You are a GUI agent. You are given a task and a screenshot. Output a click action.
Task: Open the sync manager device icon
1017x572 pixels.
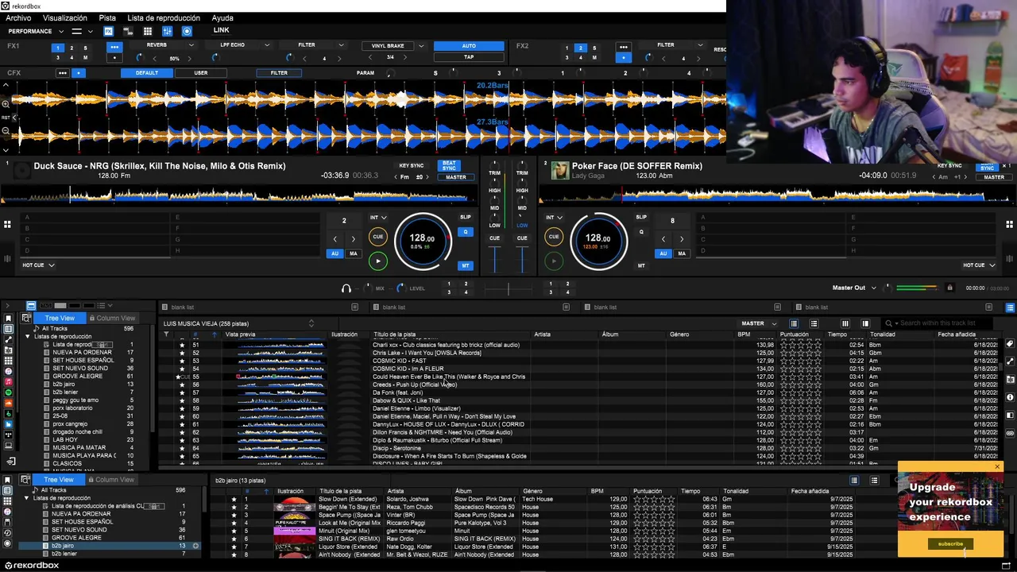(x=11, y=462)
